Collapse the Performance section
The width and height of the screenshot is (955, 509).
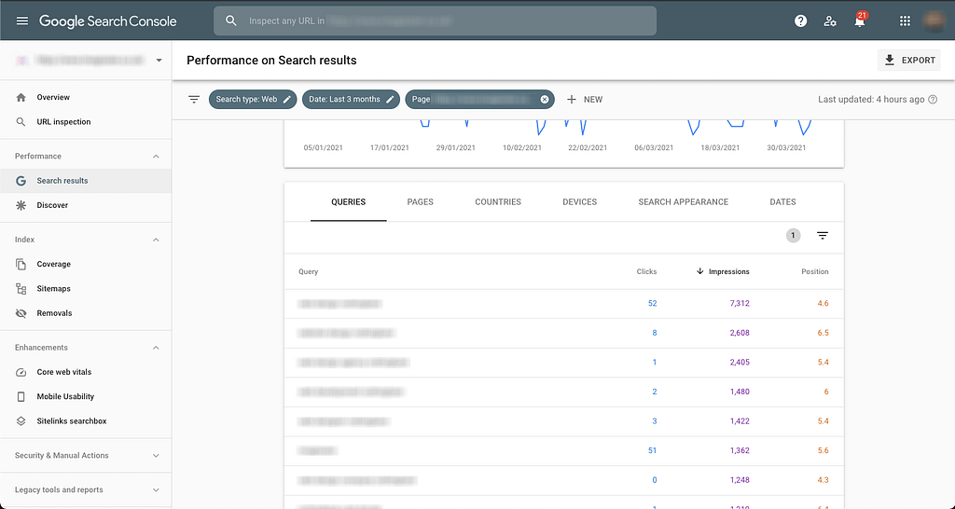pyautogui.click(x=156, y=157)
